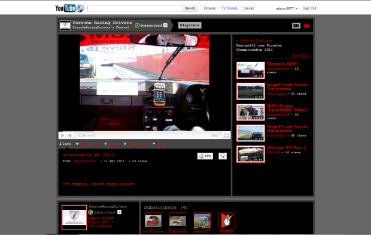The height and width of the screenshot is (235, 371).
Task: Click the green Subscribed checkmark in channel header
Action: [x=137, y=25]
